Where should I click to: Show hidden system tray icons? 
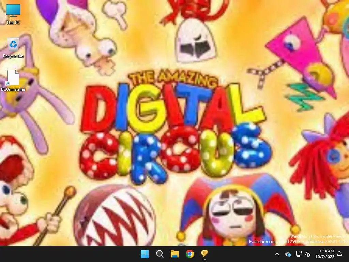277,254
